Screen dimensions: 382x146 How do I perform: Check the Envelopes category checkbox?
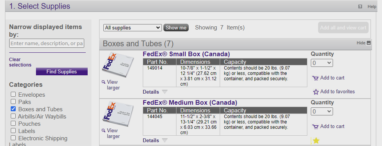[13, 94]
